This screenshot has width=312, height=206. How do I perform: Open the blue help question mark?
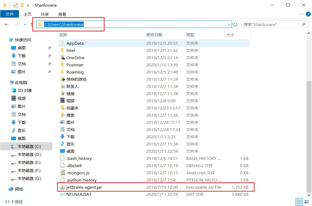point(308,14)
